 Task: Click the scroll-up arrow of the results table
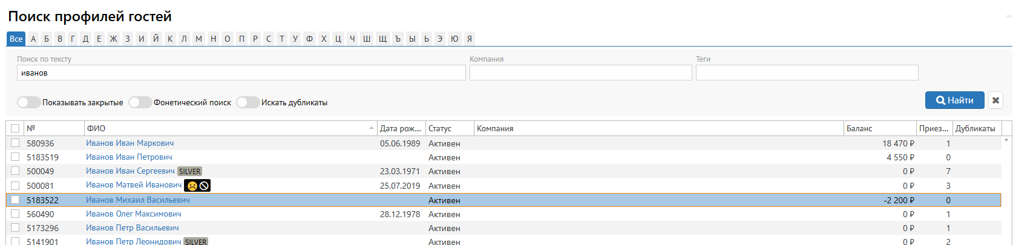(x=1006, y=140)
